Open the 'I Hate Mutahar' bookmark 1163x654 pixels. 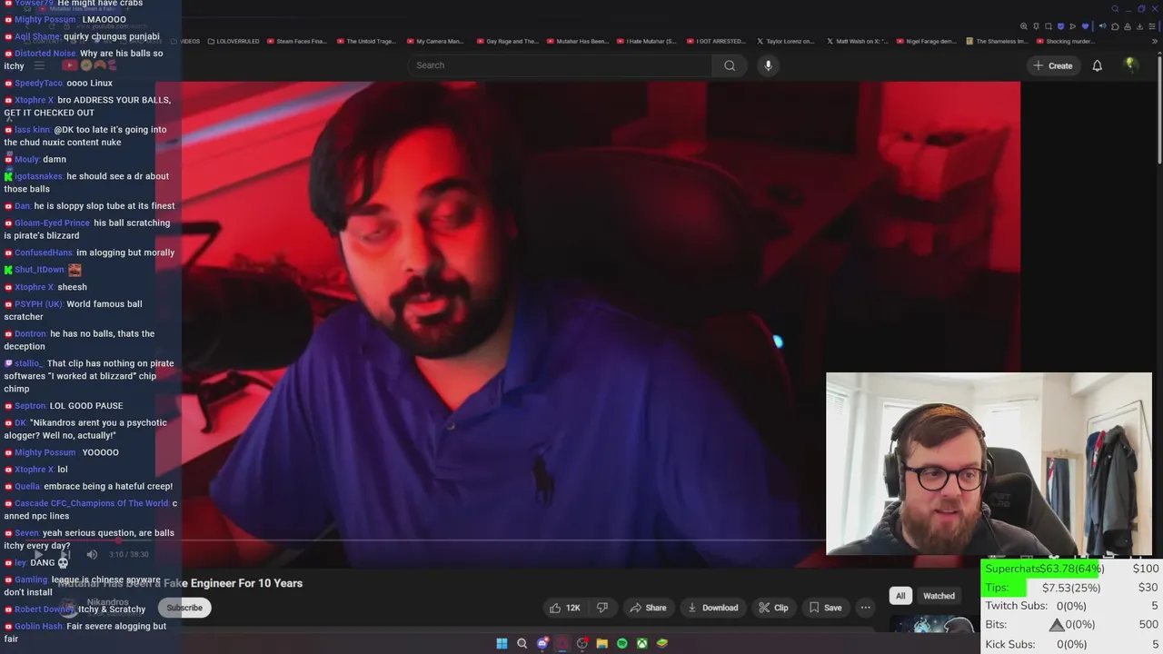646,41
